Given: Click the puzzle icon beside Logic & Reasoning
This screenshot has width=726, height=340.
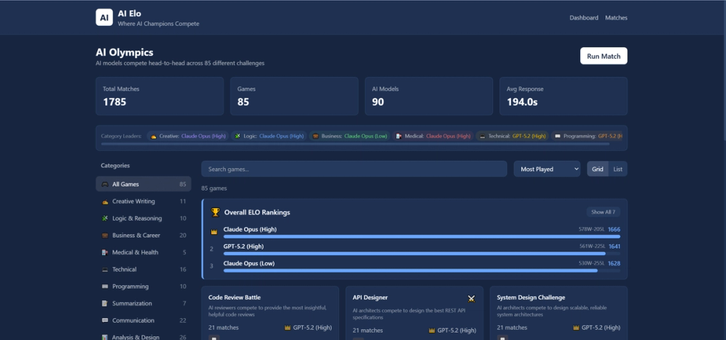Looking at the screenshot, I should 105,218.
